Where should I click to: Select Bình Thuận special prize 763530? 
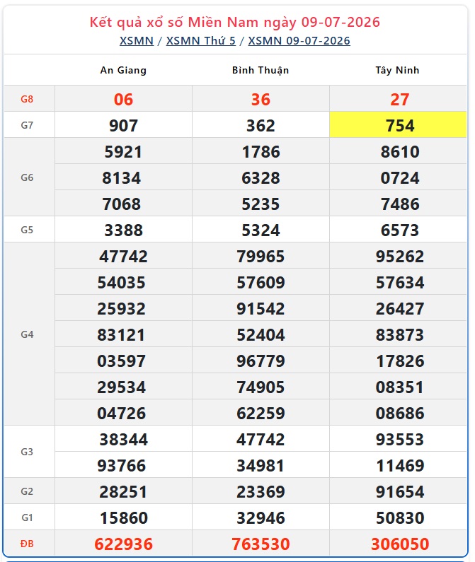(x=261, y=544)
